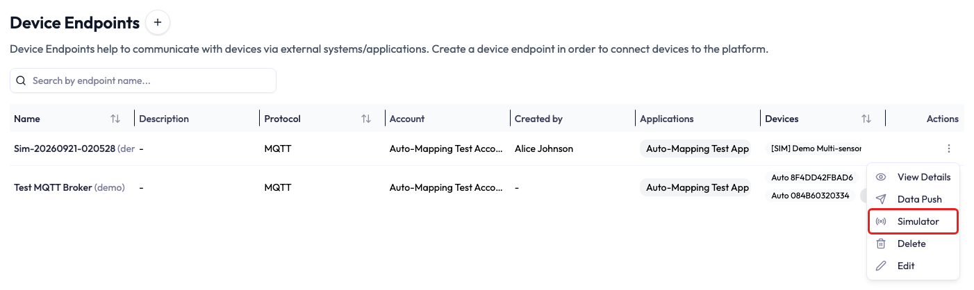Click Auto-Mapping Test App tag in Sim row
The image size is (974, 290).
(x=695, y=148)
